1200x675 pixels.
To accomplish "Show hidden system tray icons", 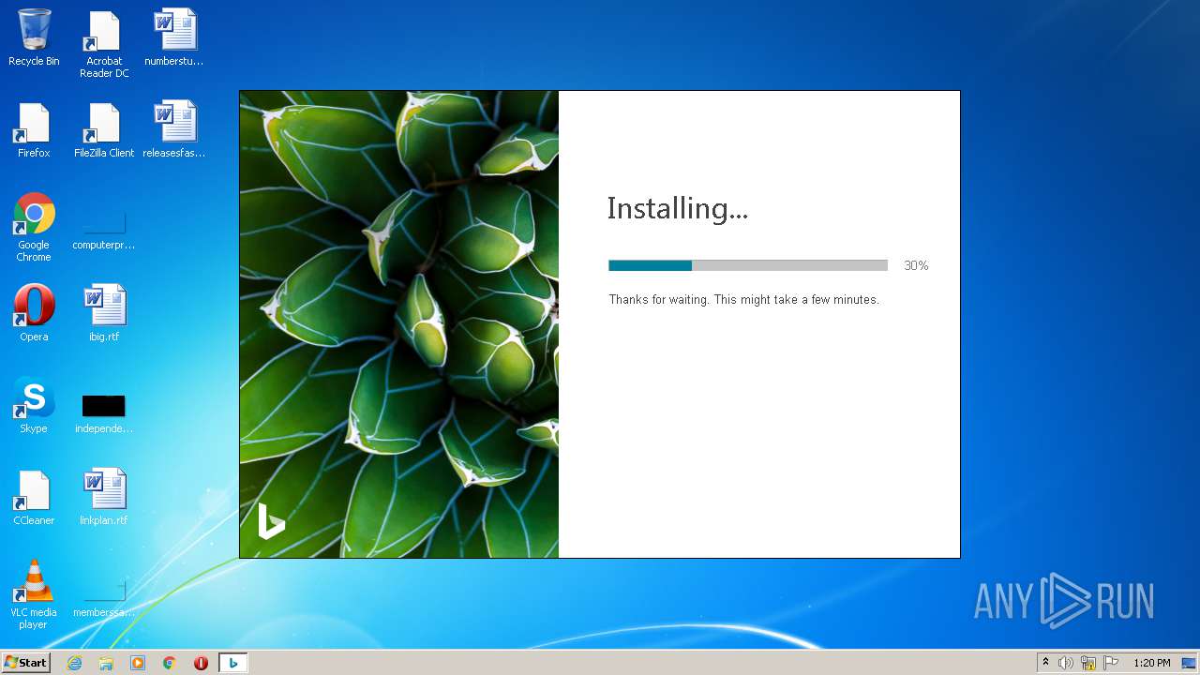I will [1045, 663].
